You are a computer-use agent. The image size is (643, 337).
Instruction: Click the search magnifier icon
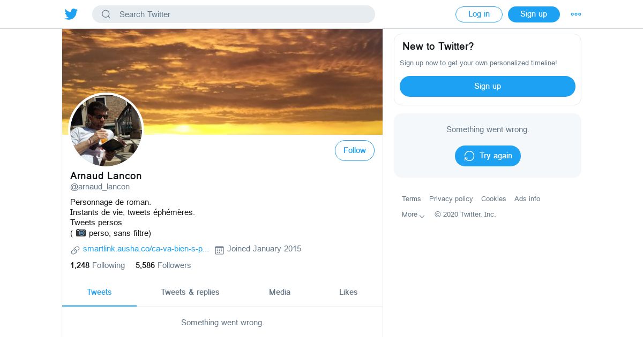click(x=106, y=14)
